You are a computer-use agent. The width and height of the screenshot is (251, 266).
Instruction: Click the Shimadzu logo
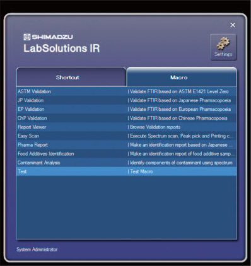(48, 37)
